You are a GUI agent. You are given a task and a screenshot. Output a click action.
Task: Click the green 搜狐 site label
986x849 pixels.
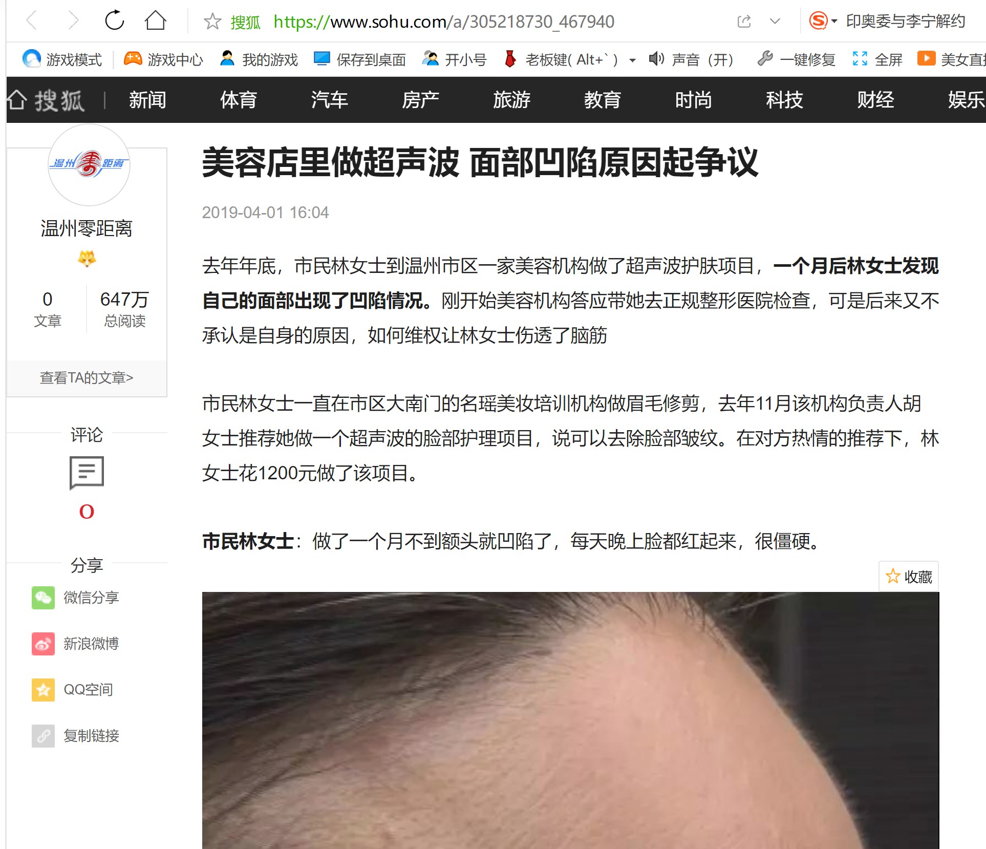(x=245, y=22)
